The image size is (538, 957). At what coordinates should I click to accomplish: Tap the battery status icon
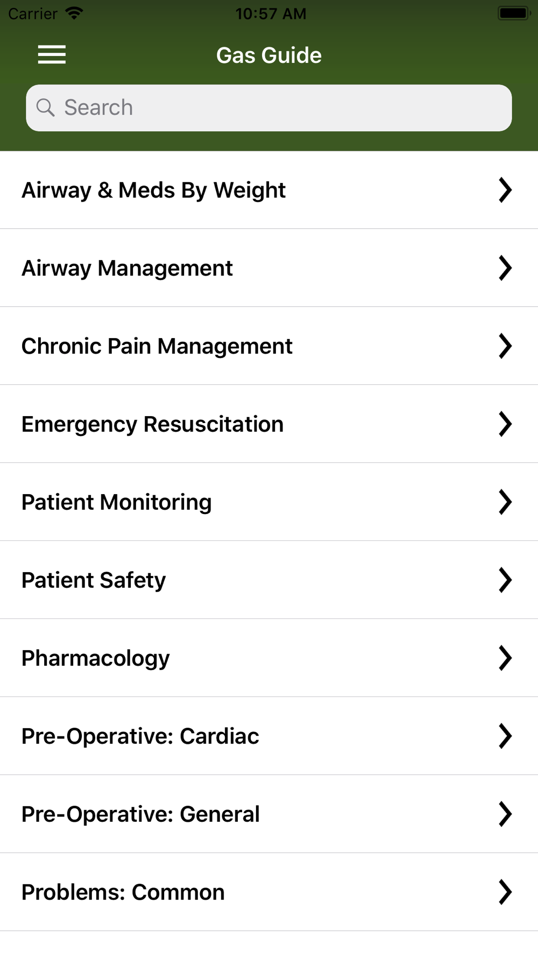[513, 13]
